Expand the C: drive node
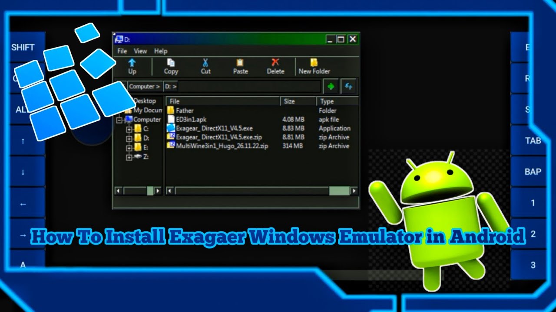This screenshot has height=312, width=556. (x=129, y=129)
